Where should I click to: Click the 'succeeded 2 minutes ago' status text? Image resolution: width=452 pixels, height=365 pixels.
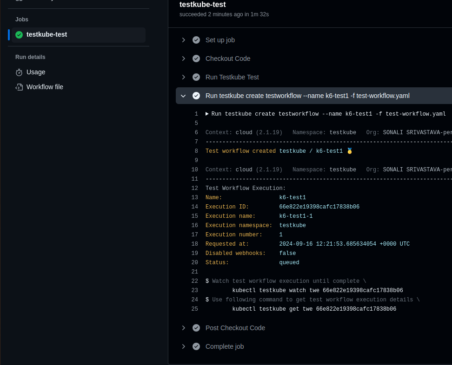tap(224, 14)
